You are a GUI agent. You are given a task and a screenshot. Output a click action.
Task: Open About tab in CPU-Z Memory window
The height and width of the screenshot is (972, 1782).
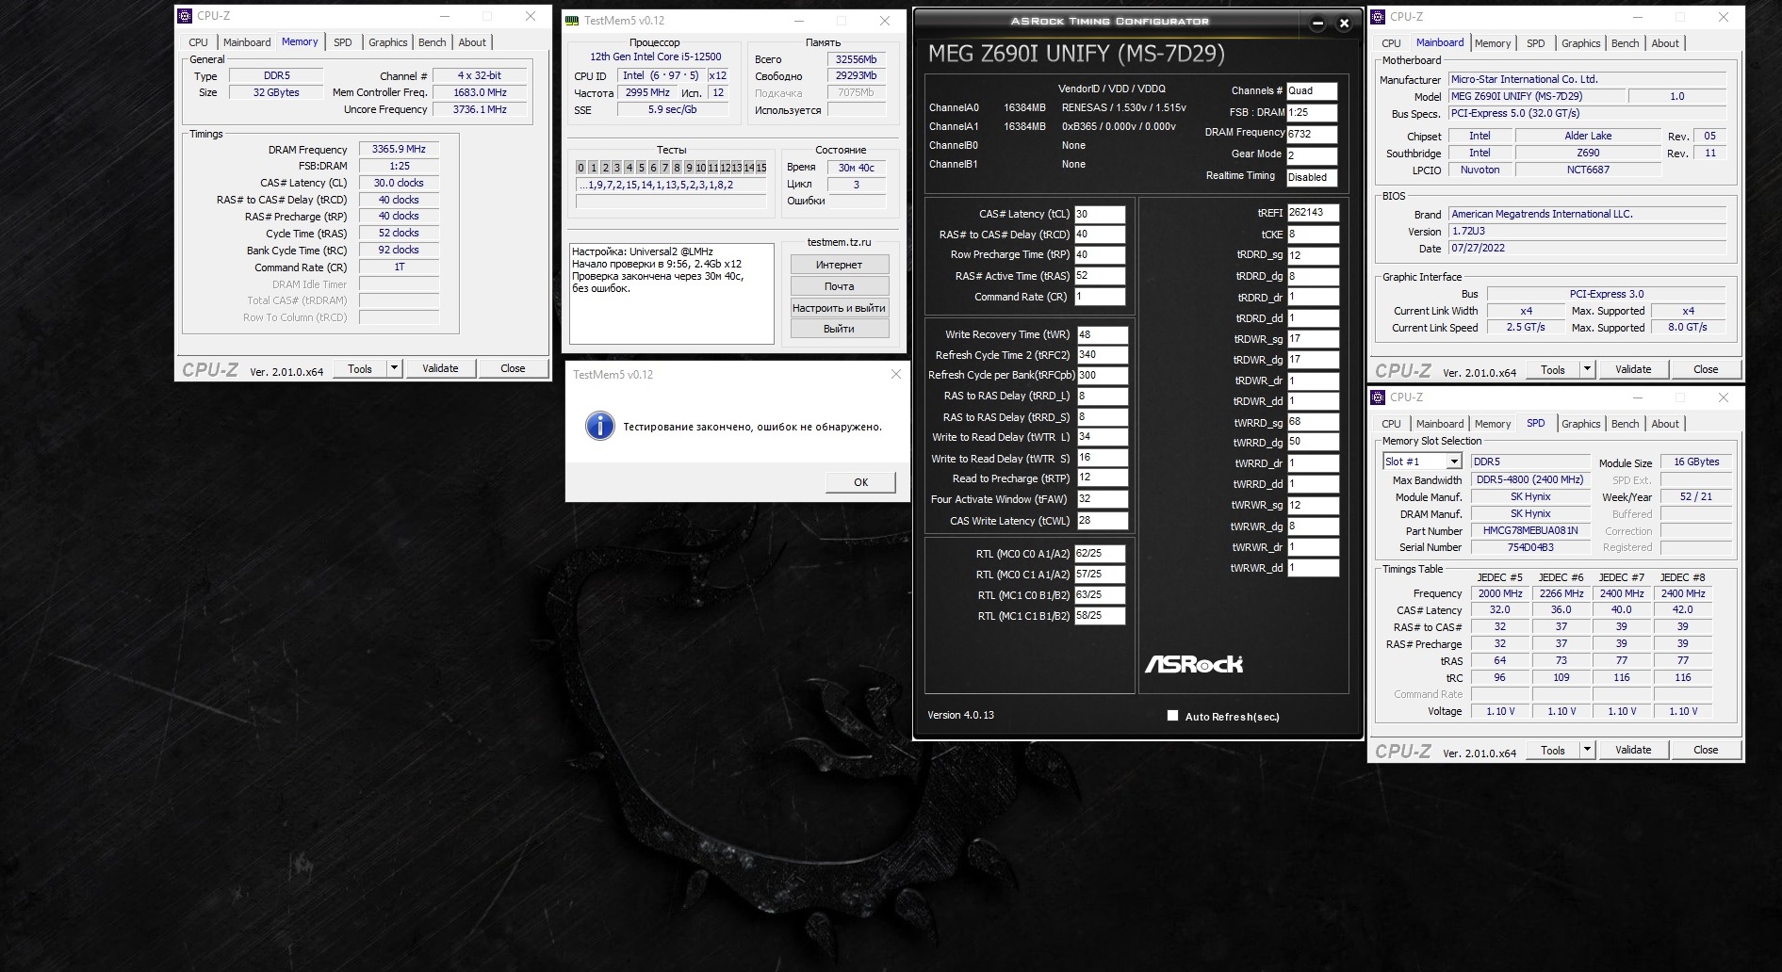click(472, 42)
